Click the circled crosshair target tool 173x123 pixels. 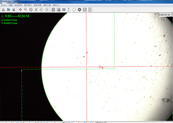click(x=31, y=10)
